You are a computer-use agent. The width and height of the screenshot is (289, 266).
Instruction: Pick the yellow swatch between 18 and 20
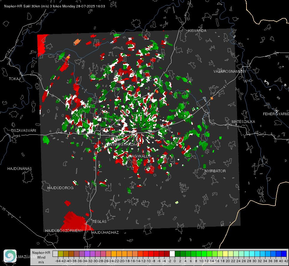(225, 254)
